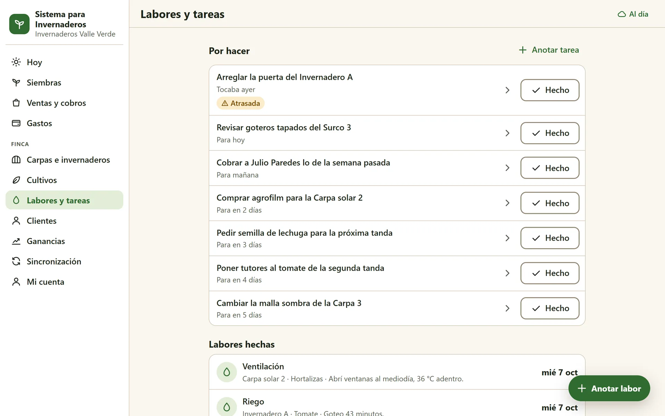Click the cloud icon next to Al día
Image resolution: width=665 pixels, height=416 pixels.
click(622, 14)
